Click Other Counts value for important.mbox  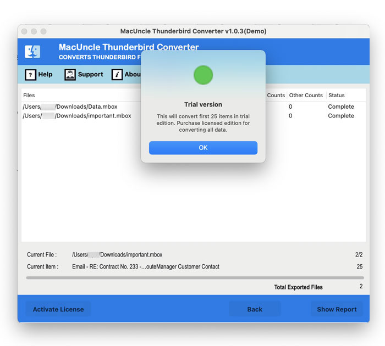point(290,116)
